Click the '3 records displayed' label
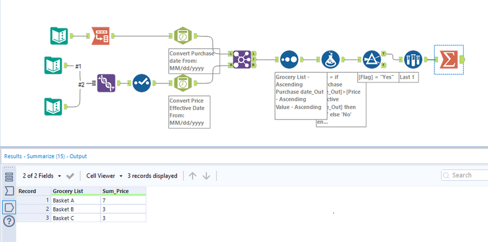The height and width of the screenshot is (242, 488). [x=152, y=176]
